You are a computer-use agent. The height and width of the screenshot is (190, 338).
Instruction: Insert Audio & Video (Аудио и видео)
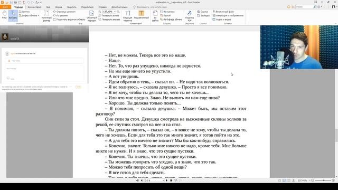click(x=222, y=20)
